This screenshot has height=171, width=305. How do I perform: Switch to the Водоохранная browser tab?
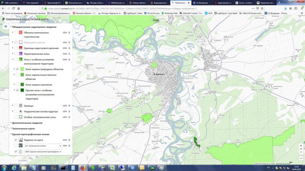159,3
